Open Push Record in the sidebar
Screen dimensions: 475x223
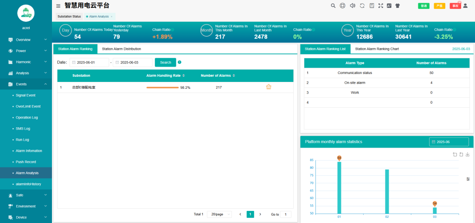(26, 162)
